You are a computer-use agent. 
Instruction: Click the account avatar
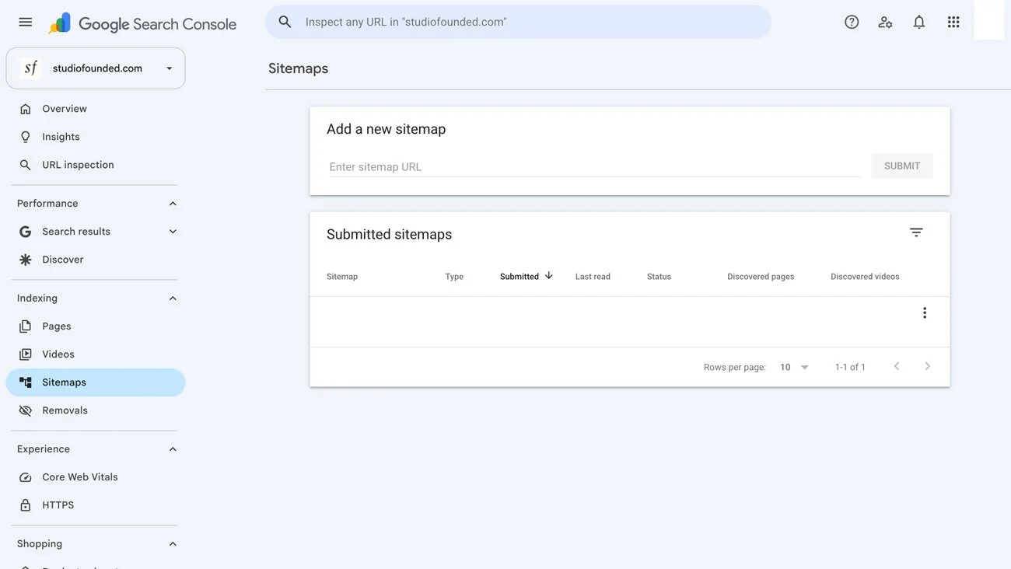tap(989, 21)
